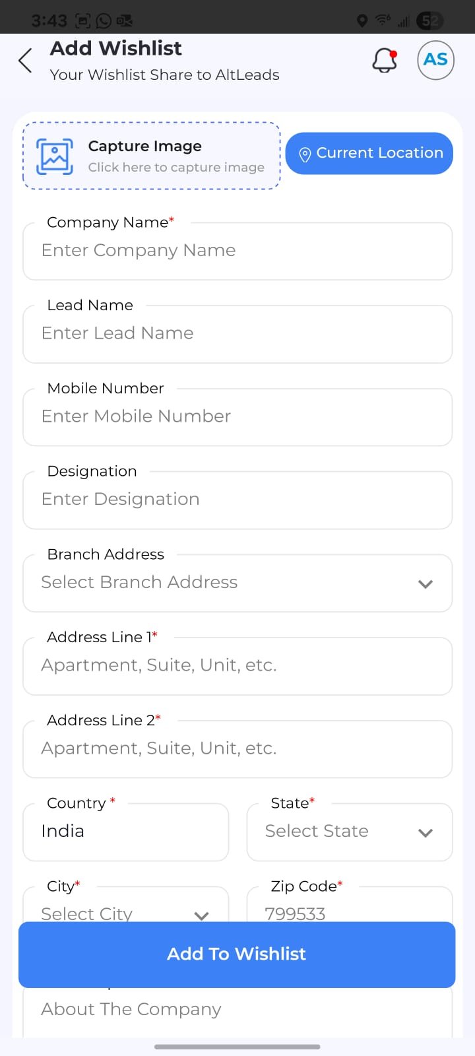475x1056 pixels.
Task: Tap the Country field showing India
Action: click(x=125, y=832)
